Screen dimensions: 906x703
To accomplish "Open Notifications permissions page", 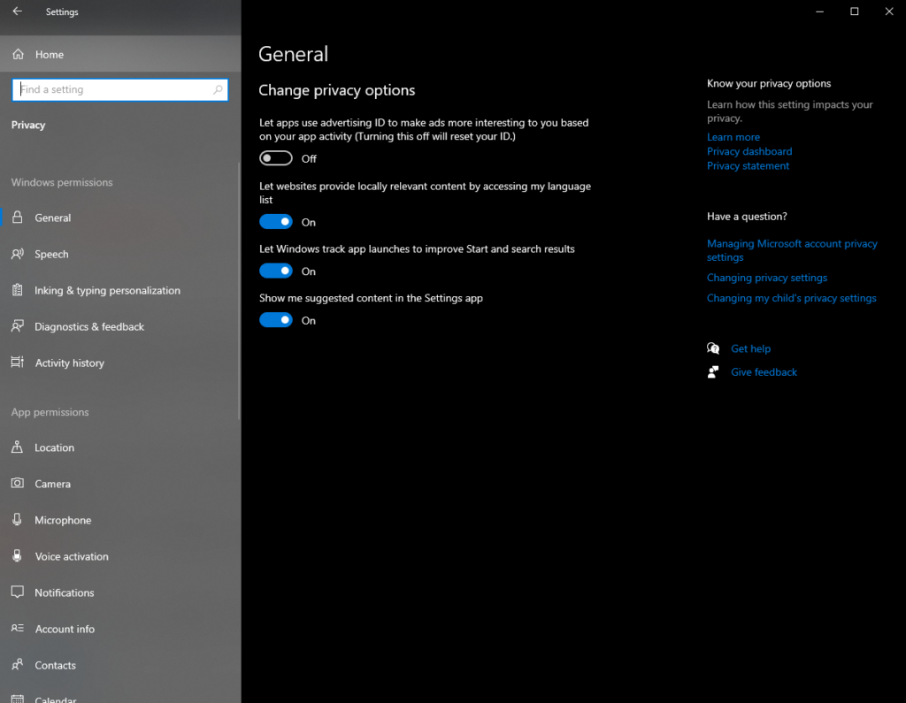I will (120, 592).
